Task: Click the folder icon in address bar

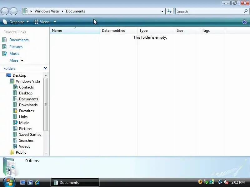Action: tap(26, 11)
